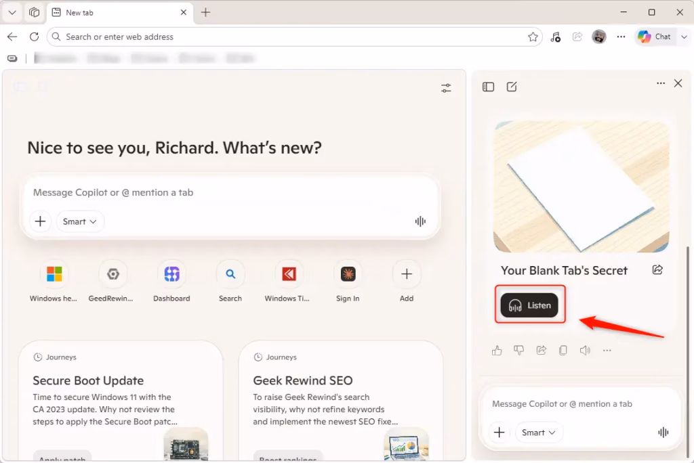Add this page to favorites star
This screenshot has height=463, width=694.
tap(533, 37)
